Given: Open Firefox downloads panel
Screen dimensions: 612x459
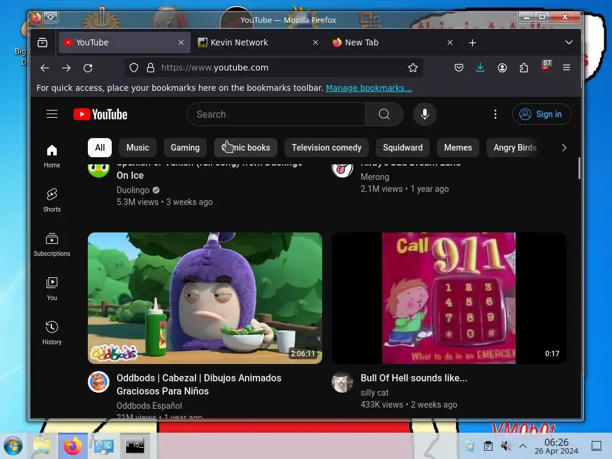Looking at the screenshot, I should pos(481,68).
